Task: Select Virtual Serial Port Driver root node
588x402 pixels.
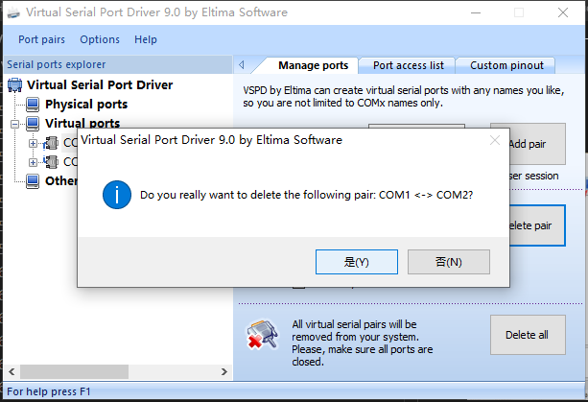Action: [100, 84]
